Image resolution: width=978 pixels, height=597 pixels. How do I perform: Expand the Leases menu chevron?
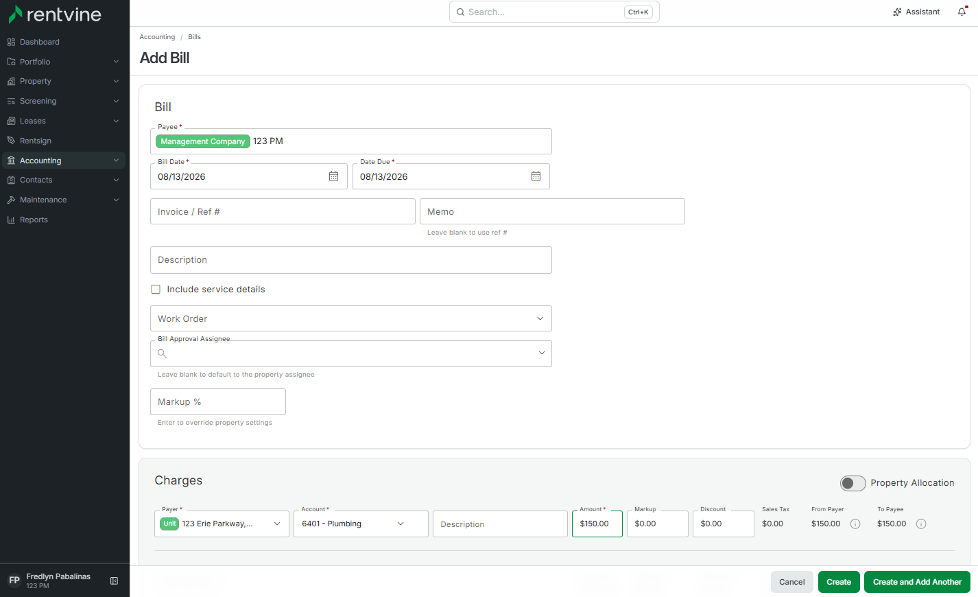tap(116, 121)
